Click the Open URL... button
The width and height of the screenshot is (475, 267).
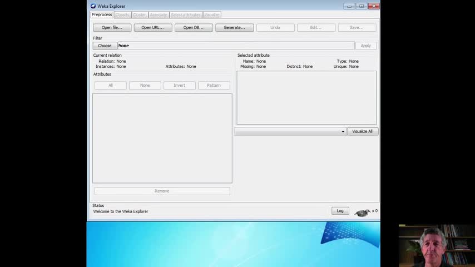153,28
